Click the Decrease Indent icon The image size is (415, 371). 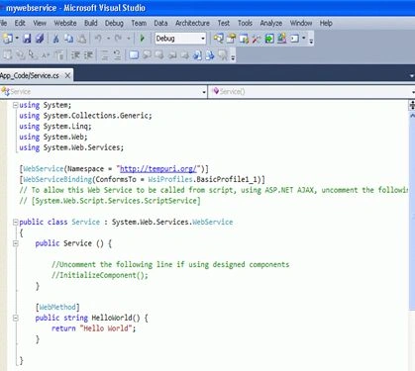click(75, 55)
